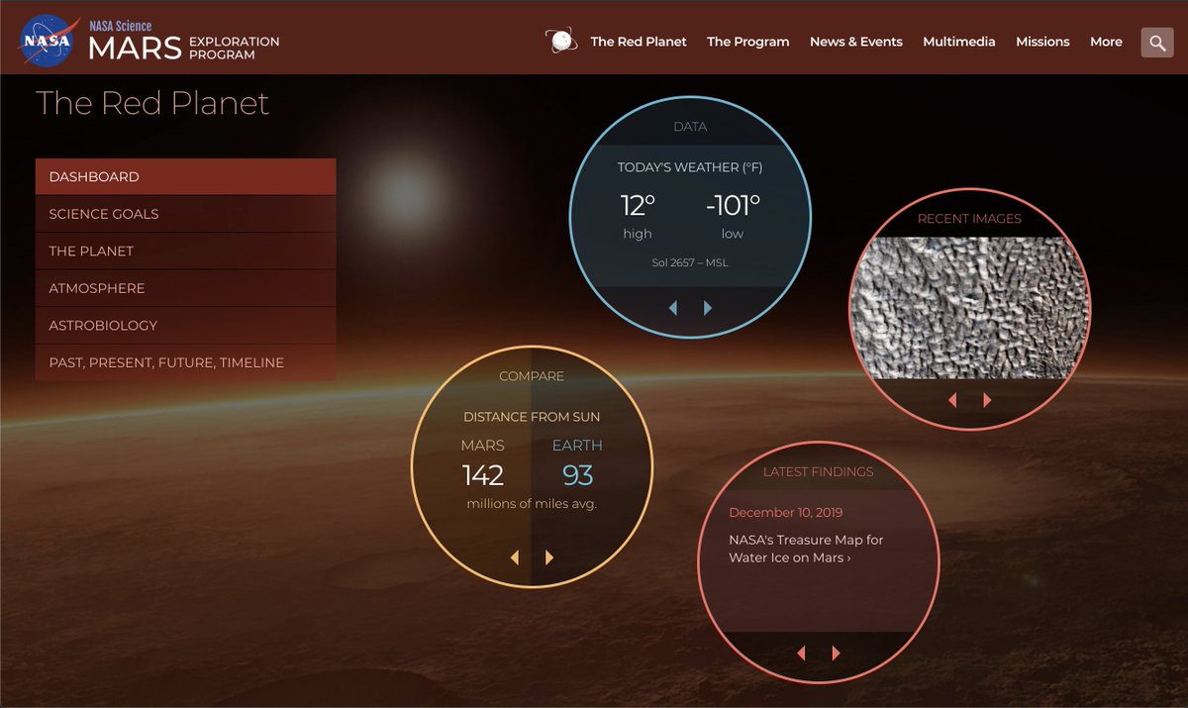Go to next weather data slide
Image resolution: width=1188 pixels, height=708 pixels.
pos(708,308)
